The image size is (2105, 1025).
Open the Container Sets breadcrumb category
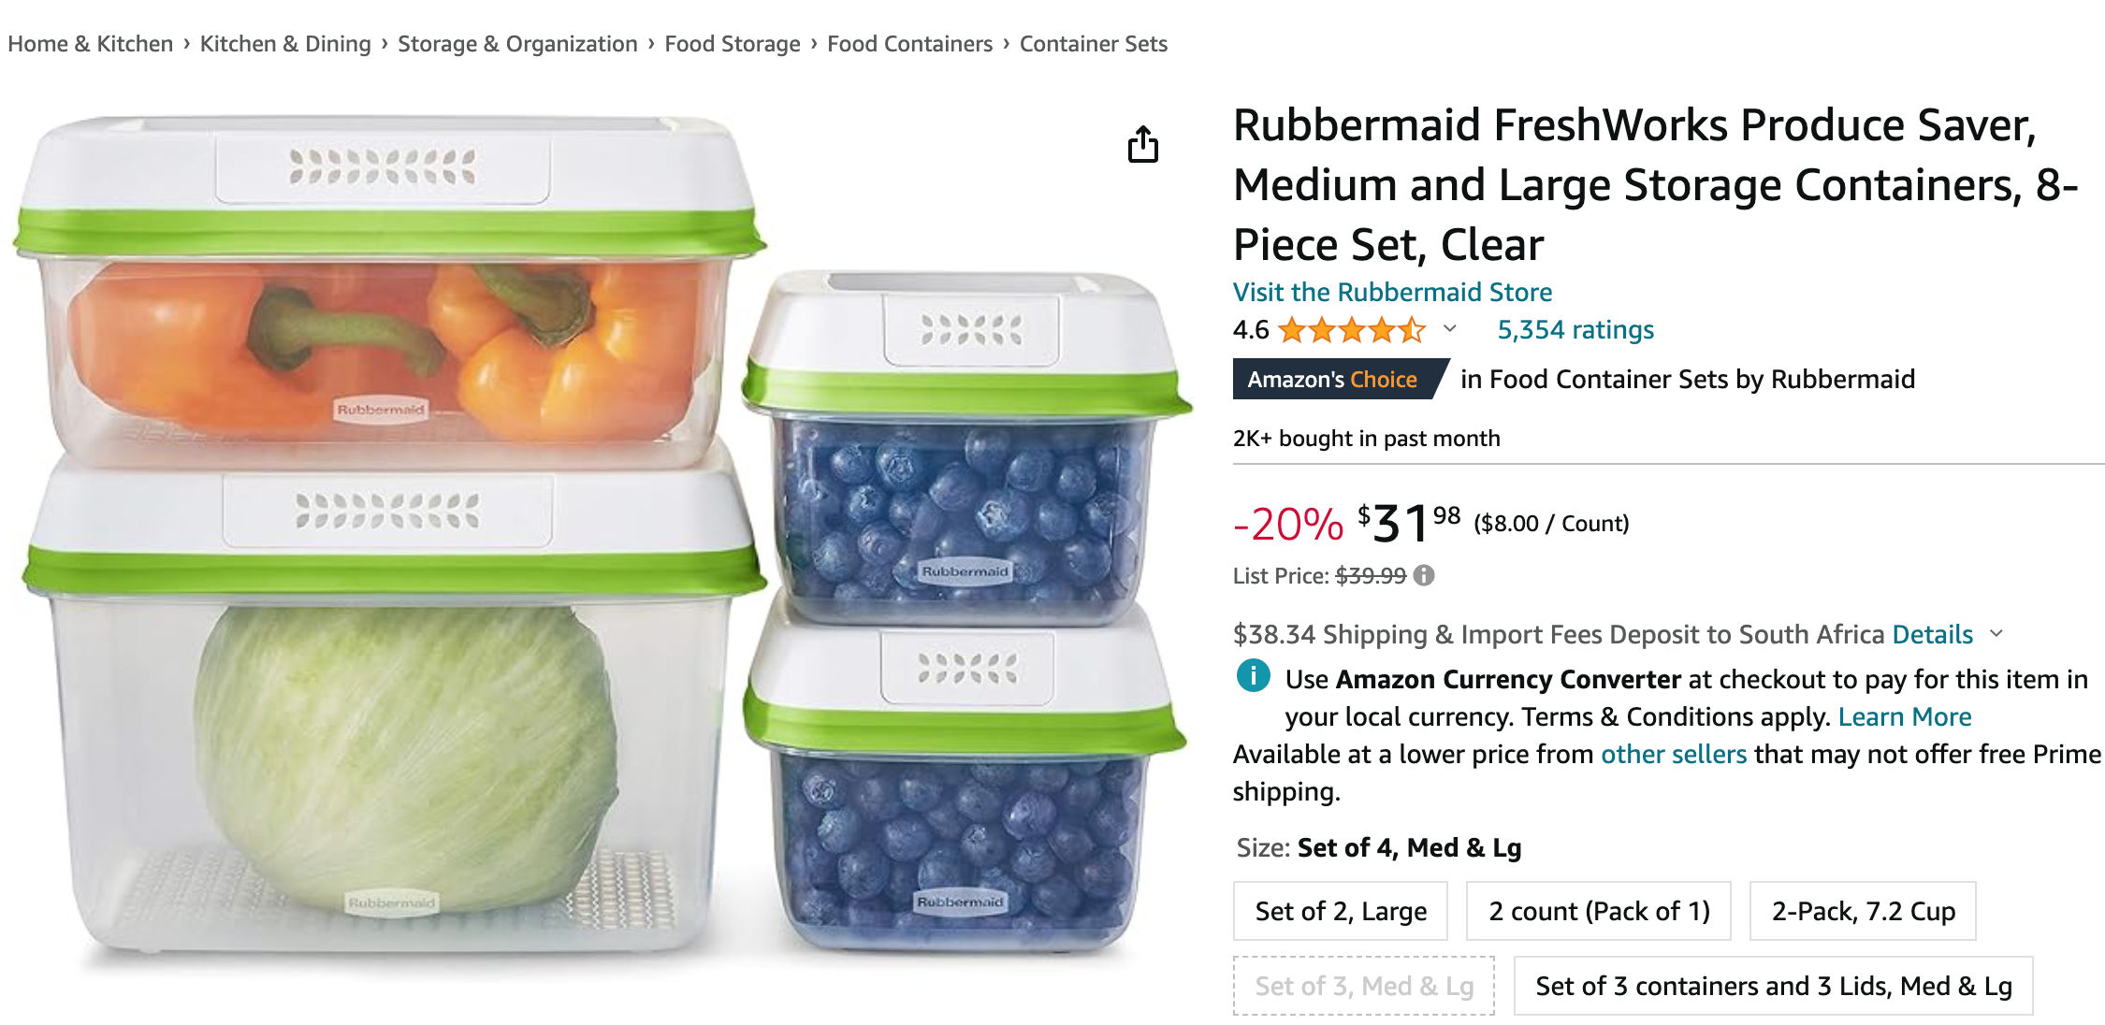[x=1093, y=43]
